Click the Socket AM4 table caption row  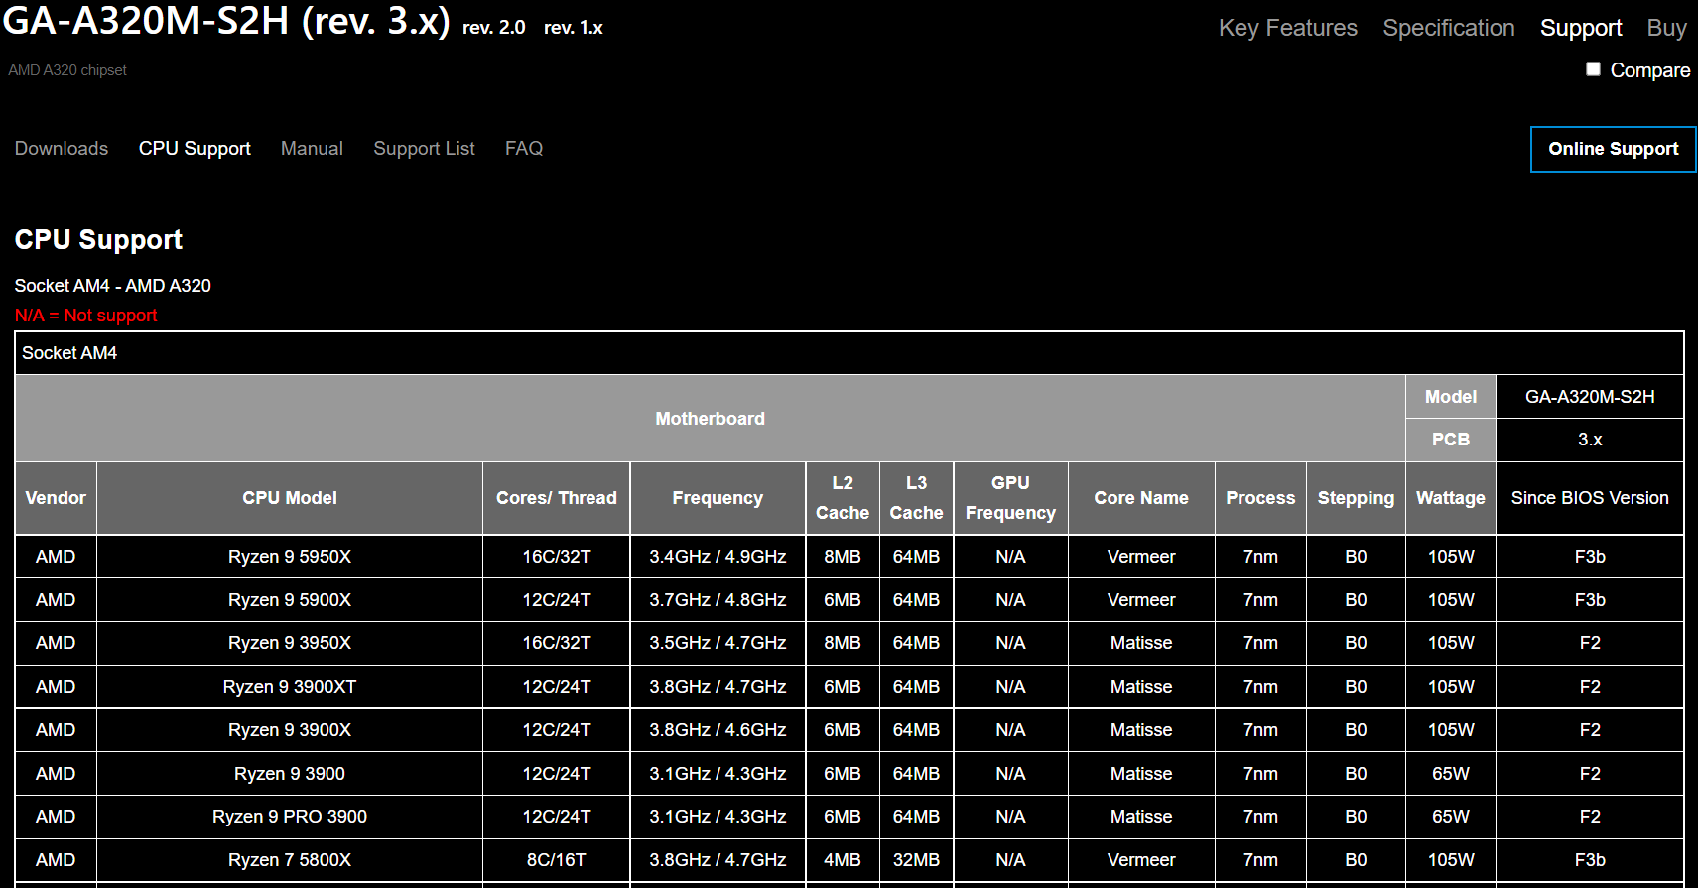tap(849, 353)
